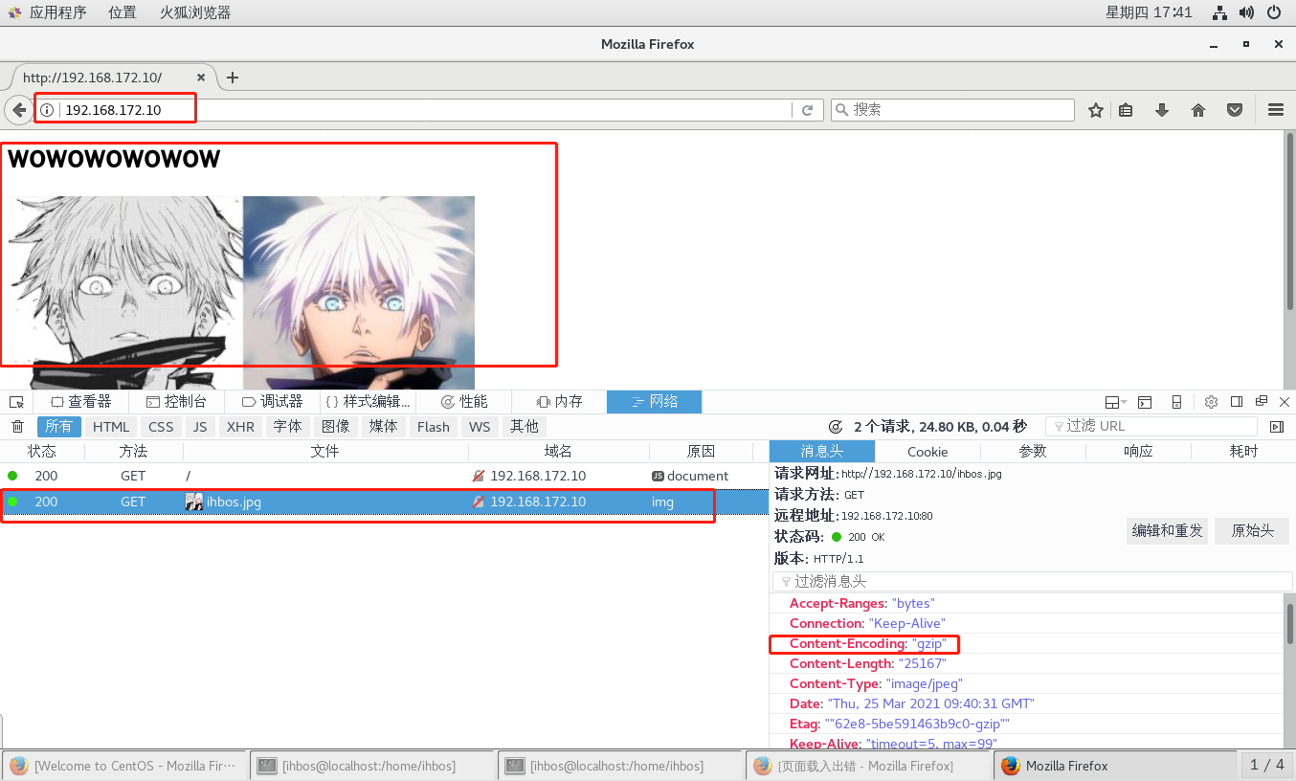1296x781 pixels.
Task: Switch to 页面载入出错 Firefox taskbar window
Action: tap(866, 766)
